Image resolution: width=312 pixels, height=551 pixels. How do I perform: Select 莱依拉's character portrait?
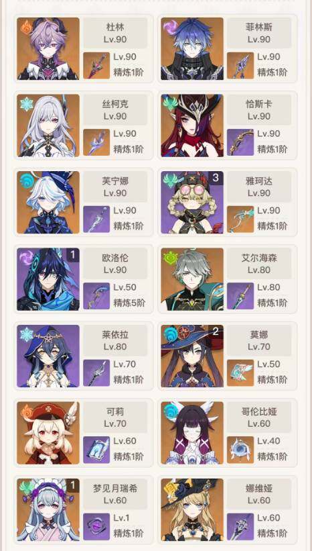[x=48, y=356]
